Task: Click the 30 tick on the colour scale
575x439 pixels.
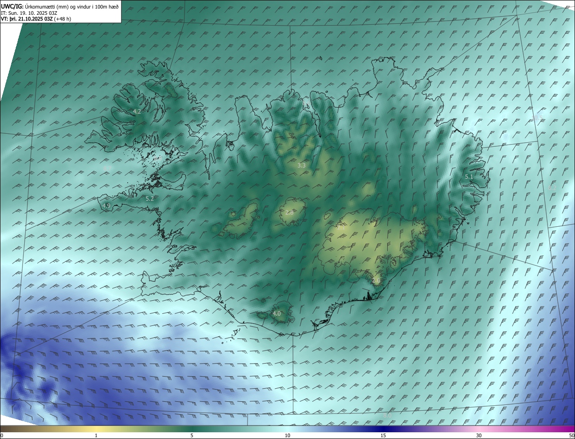Action: click(x=479, y=435)
